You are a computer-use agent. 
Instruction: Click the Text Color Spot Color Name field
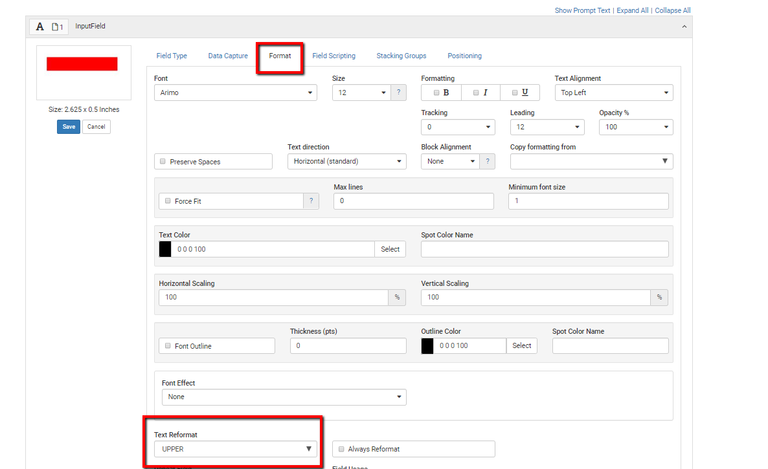click(x=545, y=249)
